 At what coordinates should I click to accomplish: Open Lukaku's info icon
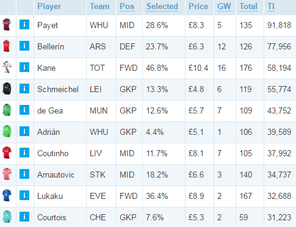coord(24,195)
